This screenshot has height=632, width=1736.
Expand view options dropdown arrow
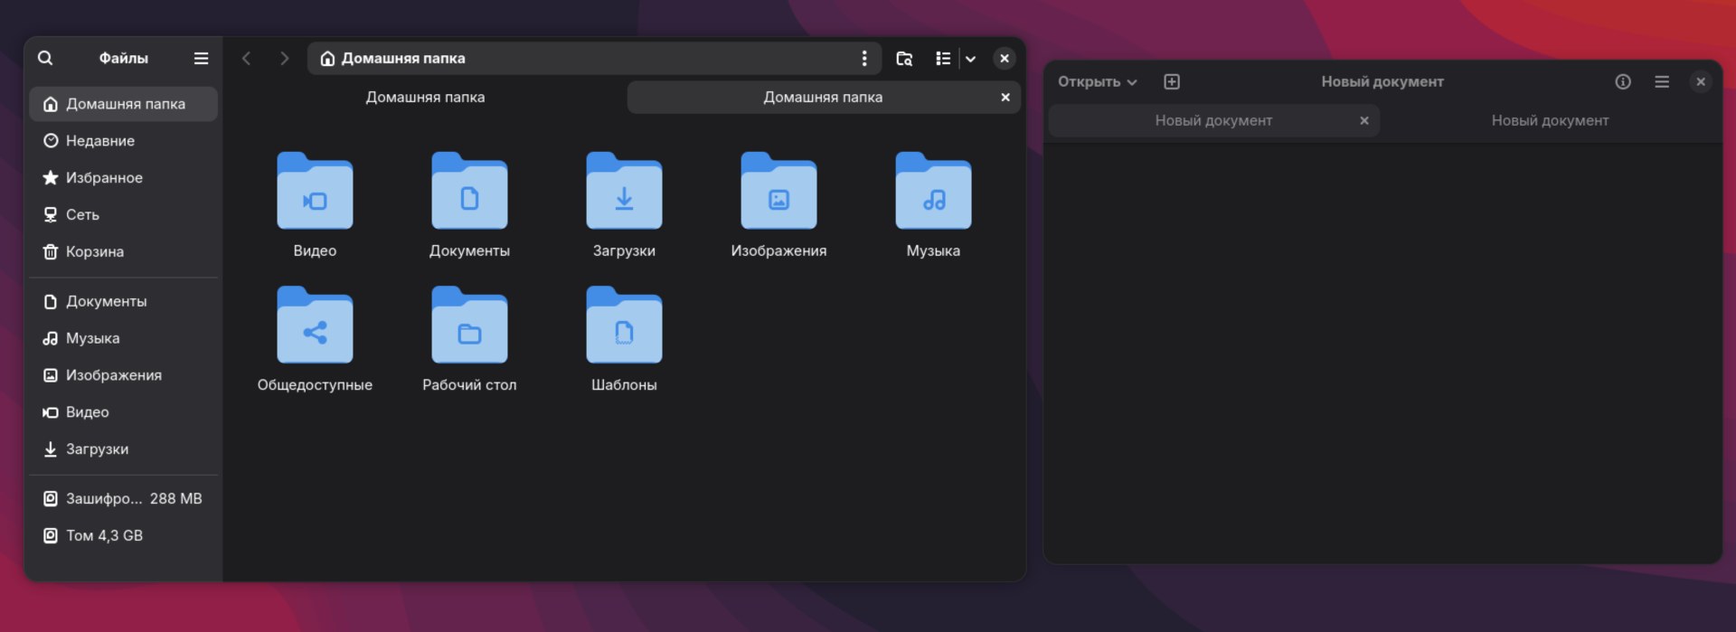970,58
